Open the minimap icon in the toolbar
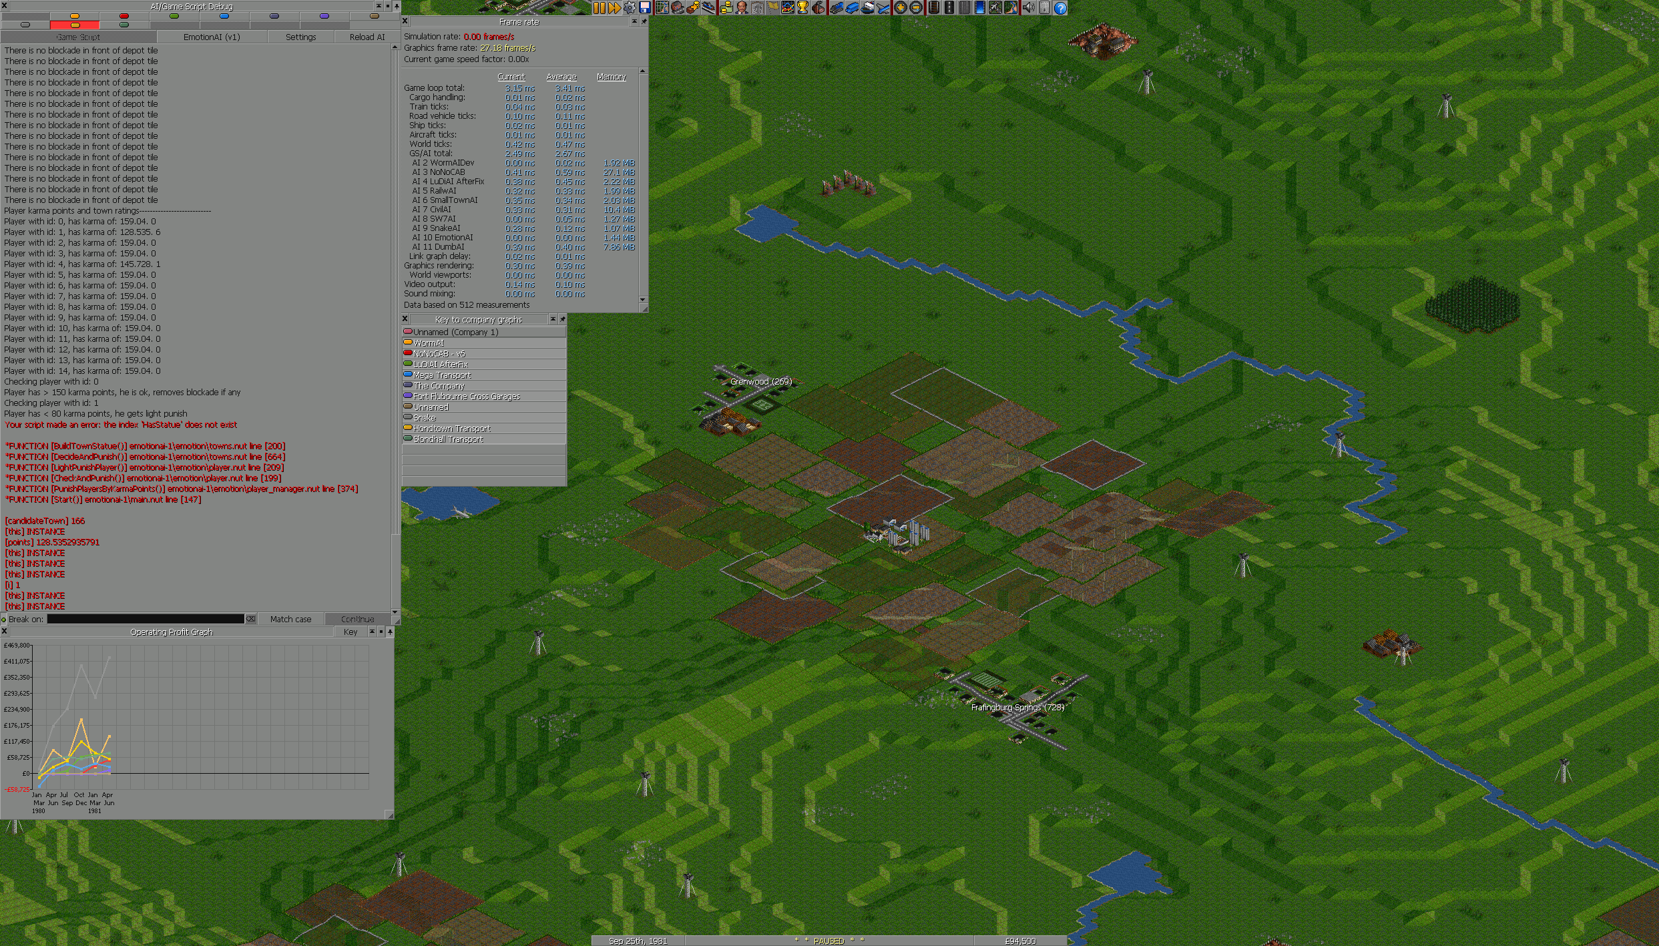Image resolution: width=1659 pixels, height=946 pixels. click(662, 8)
